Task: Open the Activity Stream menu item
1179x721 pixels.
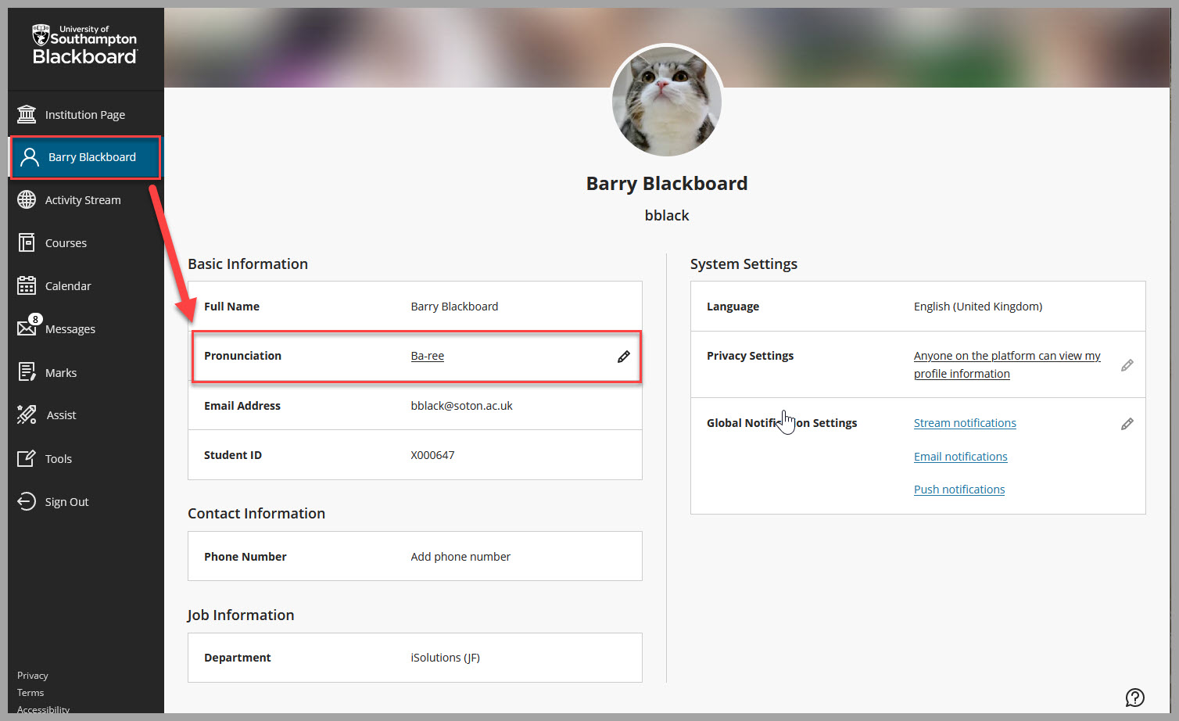Action: (x=83, y=200)
